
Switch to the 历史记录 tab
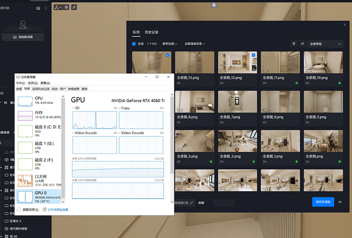[152, 32]
